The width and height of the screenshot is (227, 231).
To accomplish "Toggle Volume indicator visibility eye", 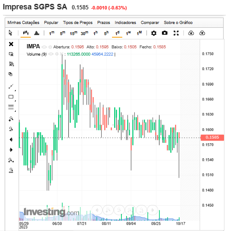I will click(x=51, y=54).
